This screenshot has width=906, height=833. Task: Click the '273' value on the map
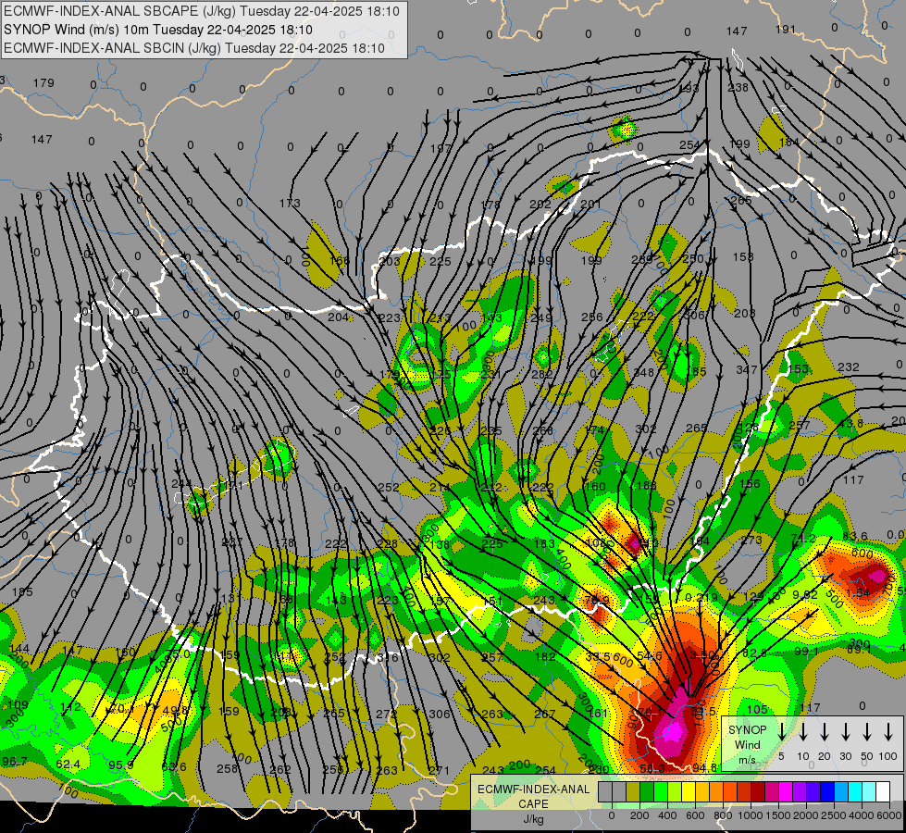tap(751, 540)
